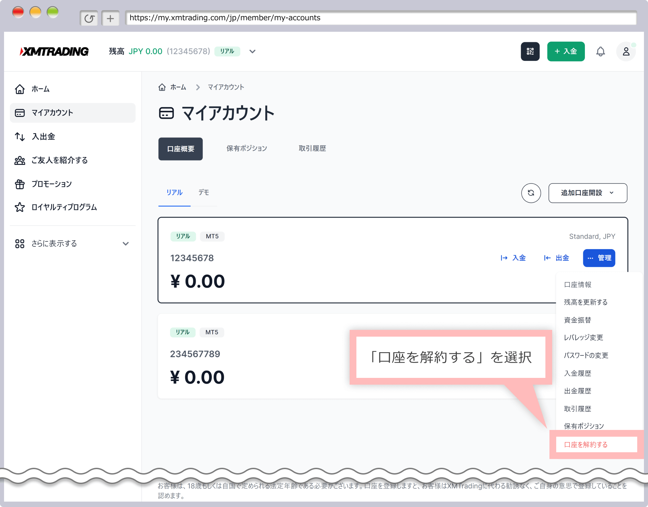The height and width of the screenshot is (507, 648).
Task: Choose レバレッジ変更 from manage menu
Action: pos(584,337)
